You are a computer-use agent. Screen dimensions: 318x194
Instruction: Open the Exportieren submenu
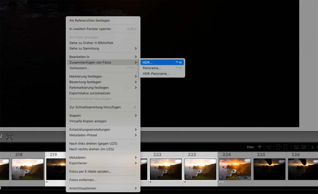[x=102, y=163]
